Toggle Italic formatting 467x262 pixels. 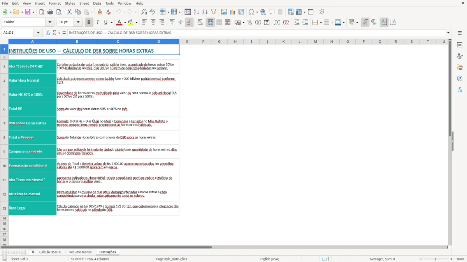[97, 23]
